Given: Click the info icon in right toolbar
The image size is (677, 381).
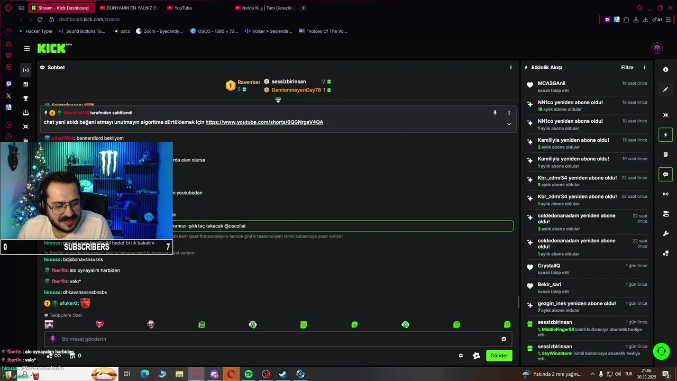Looking at the screenshot, I should pyautogui.click(x=665, y=69).
